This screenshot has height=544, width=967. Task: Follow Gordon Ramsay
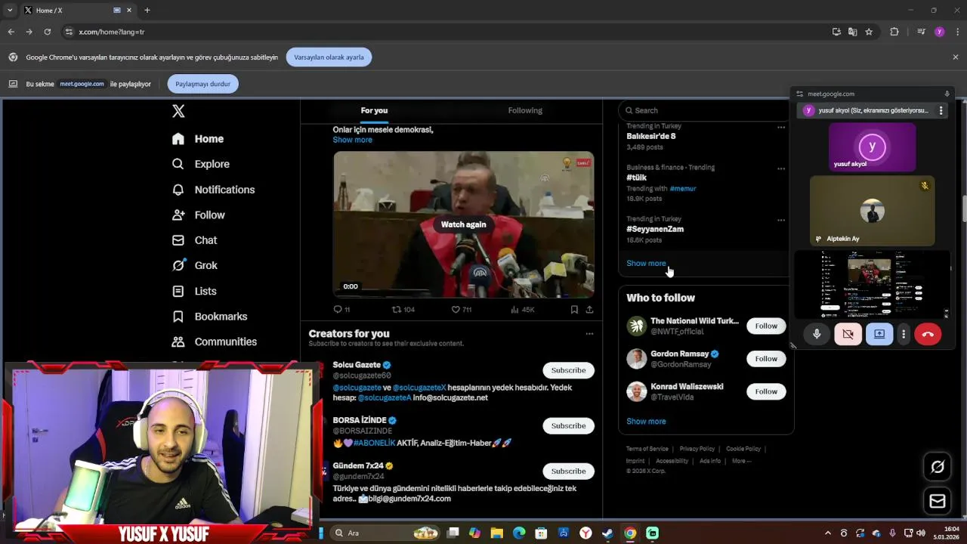tap(766, 359)
